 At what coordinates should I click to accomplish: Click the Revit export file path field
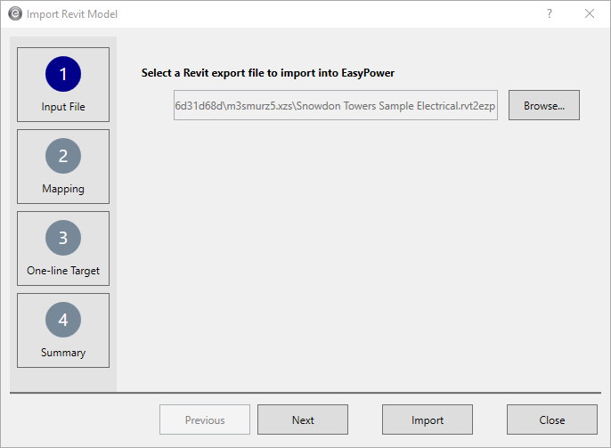tap(336, 105)
